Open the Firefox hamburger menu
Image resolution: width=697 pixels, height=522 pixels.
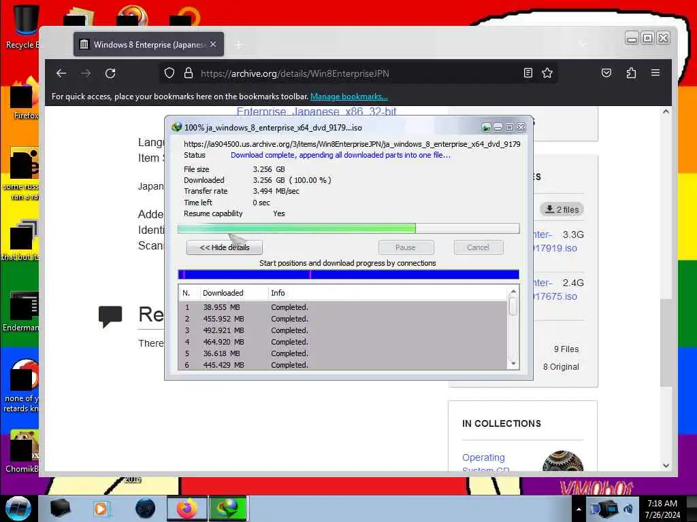pyautogui.click(x=655, y=72)
